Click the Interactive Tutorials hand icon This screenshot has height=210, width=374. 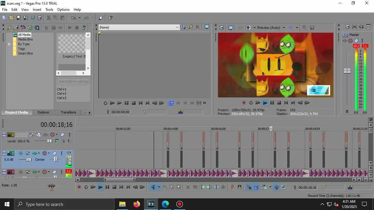coord(101,18)
